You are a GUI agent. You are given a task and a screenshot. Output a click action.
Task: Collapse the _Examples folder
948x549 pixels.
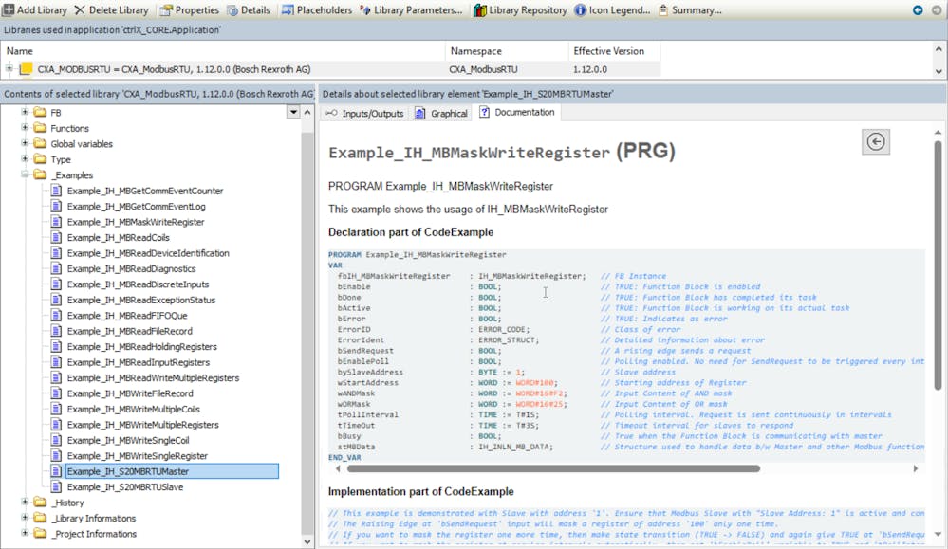(x=26, y=175)
